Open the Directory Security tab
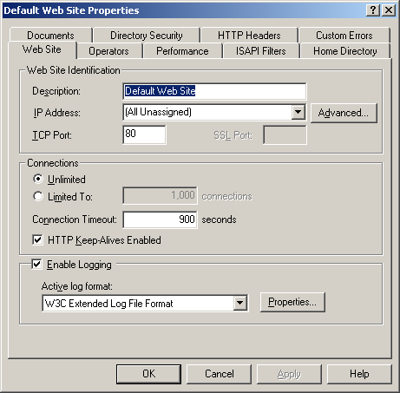 [147, 36]
